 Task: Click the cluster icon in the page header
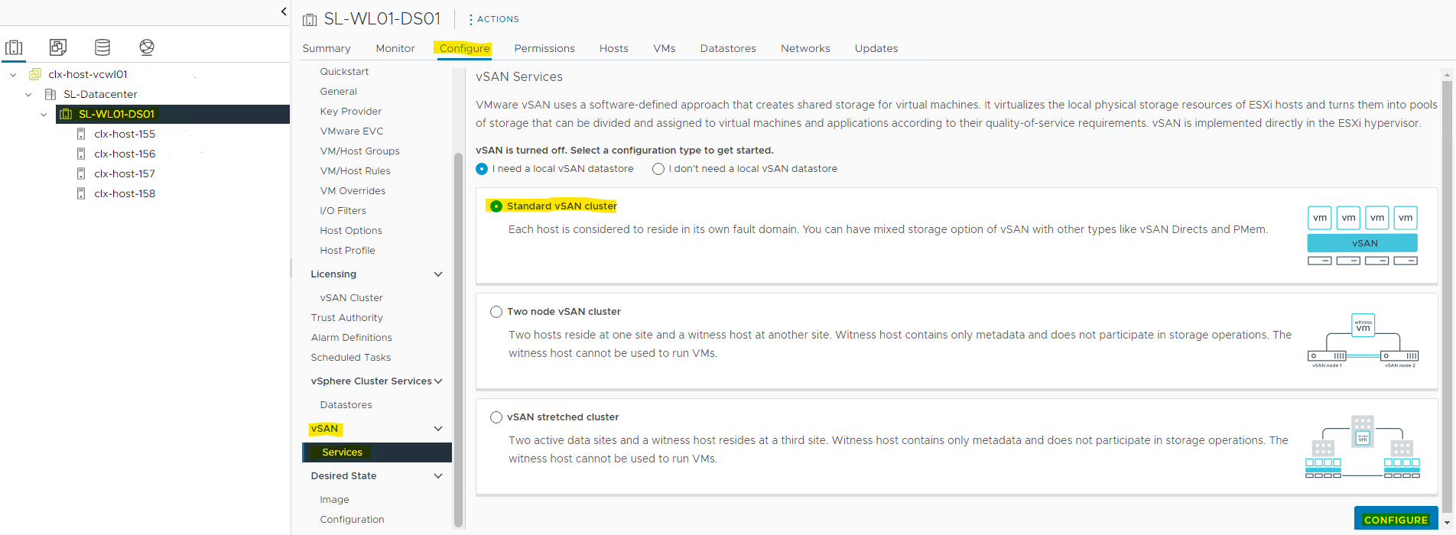pyautogui.click(x=310, y=20)
